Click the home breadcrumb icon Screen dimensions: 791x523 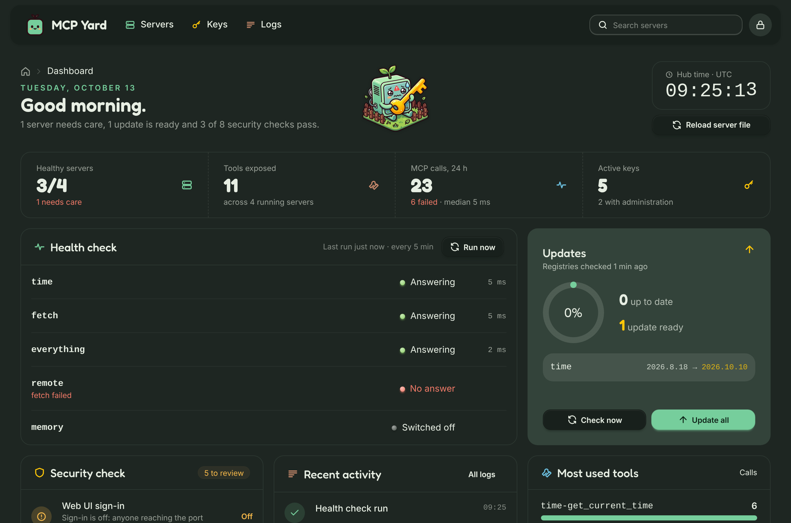[26, 71]
